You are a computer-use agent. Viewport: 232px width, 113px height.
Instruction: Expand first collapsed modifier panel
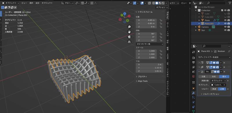pos(199,63)
